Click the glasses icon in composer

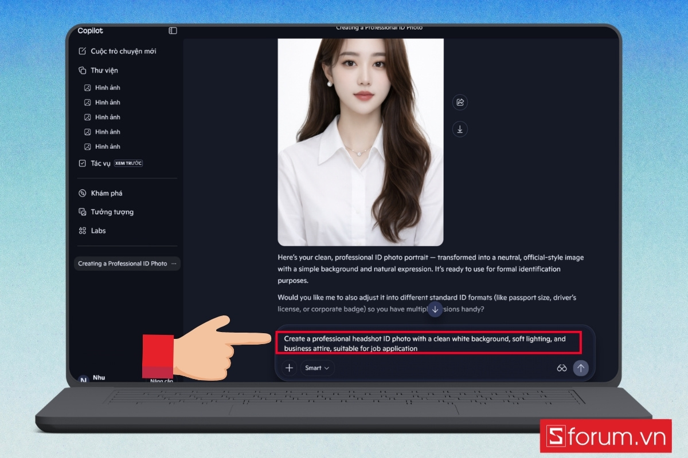coord(562,368)
